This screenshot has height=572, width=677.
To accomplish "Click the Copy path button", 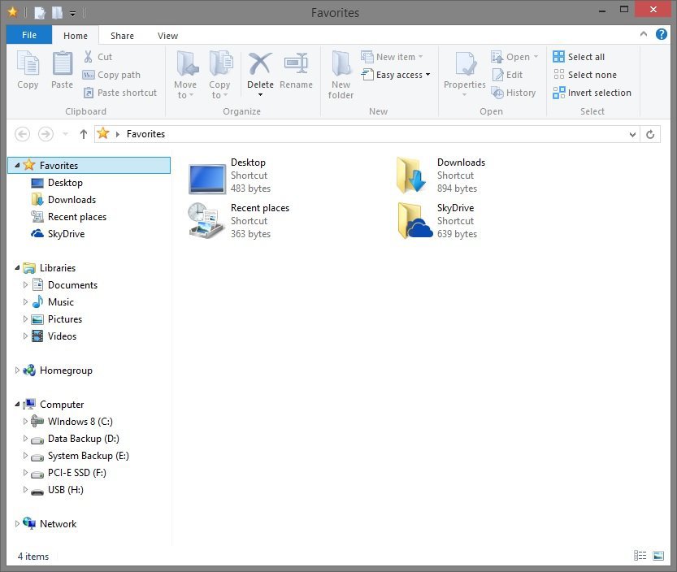I will tap(119, 74).
